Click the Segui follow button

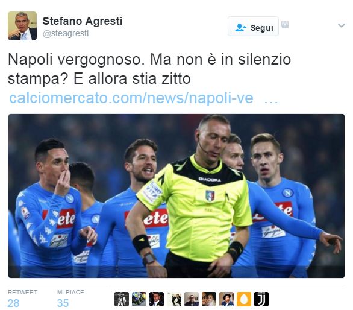tap(253, 27)
